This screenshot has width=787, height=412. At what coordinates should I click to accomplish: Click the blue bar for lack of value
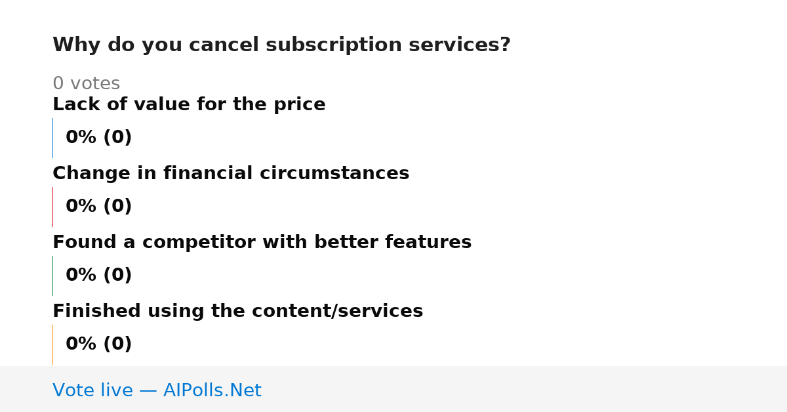[x=52, y=138]
